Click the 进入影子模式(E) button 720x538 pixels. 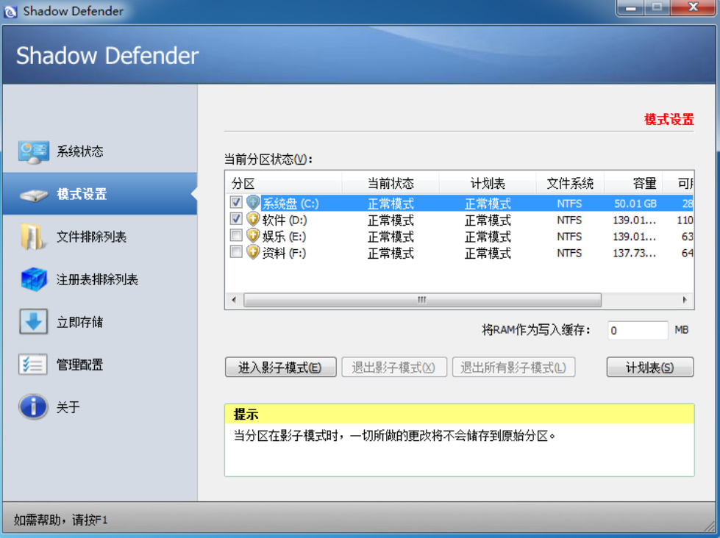(280, 367)
